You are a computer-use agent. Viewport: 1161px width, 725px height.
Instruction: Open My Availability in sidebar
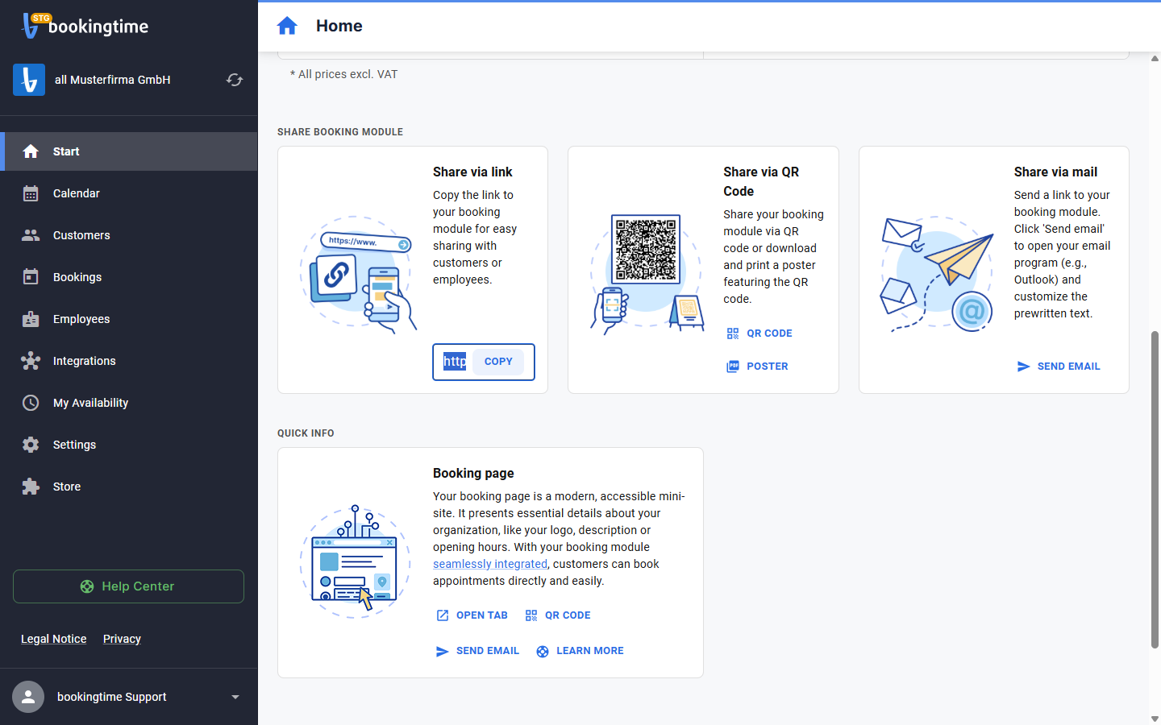tap(129, 403)
